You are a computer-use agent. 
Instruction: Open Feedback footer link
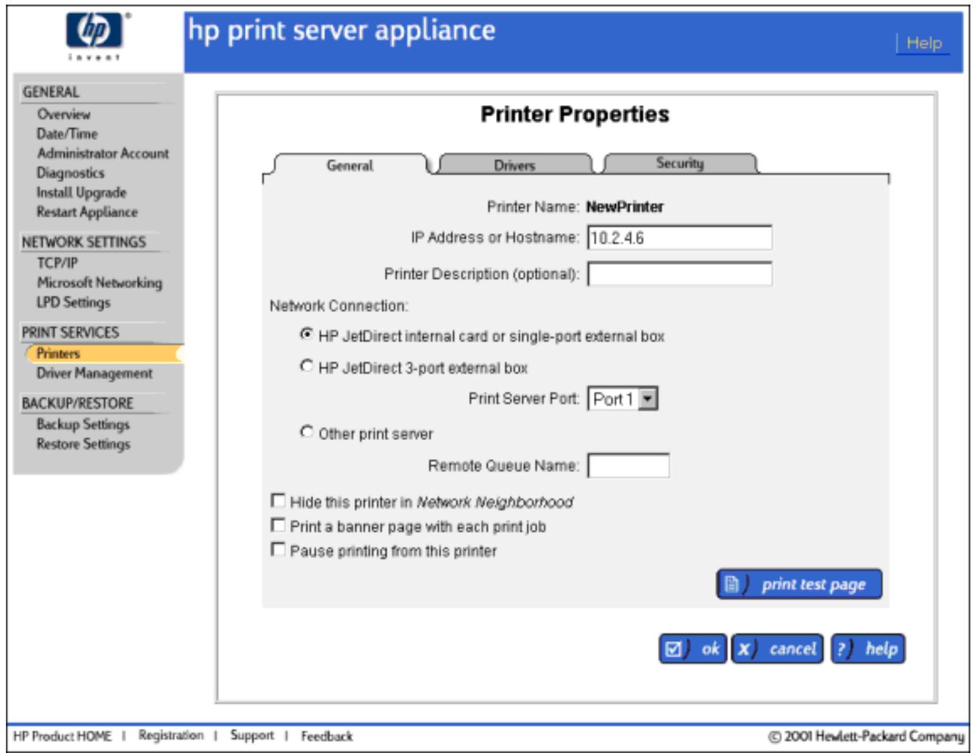pyautogui.click(x=327, y=736)
